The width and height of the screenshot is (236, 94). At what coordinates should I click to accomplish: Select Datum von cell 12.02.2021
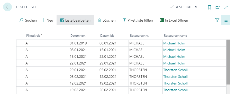pyautogui.click(x=84, y=83)
